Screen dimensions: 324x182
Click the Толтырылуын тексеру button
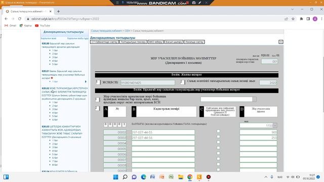[133, 42]
